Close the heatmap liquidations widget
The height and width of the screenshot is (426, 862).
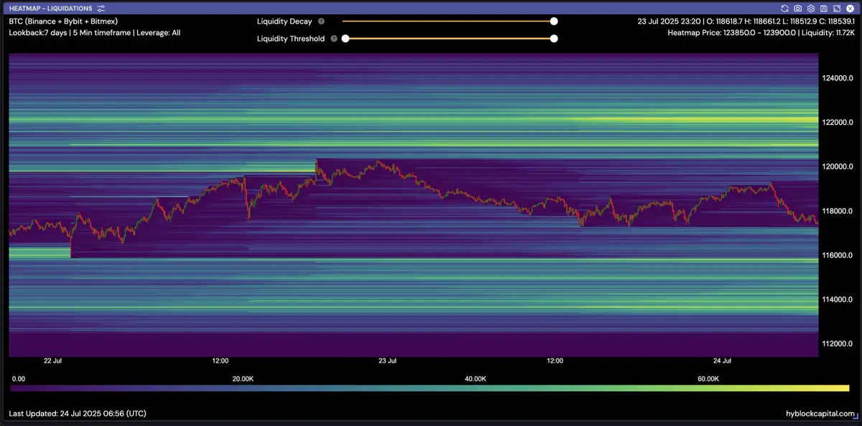coord(849,9)
